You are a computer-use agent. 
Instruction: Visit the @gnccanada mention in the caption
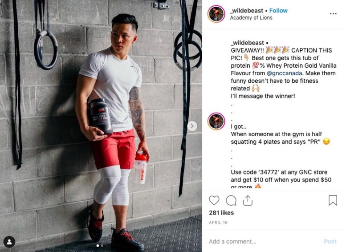click(284, 73)
